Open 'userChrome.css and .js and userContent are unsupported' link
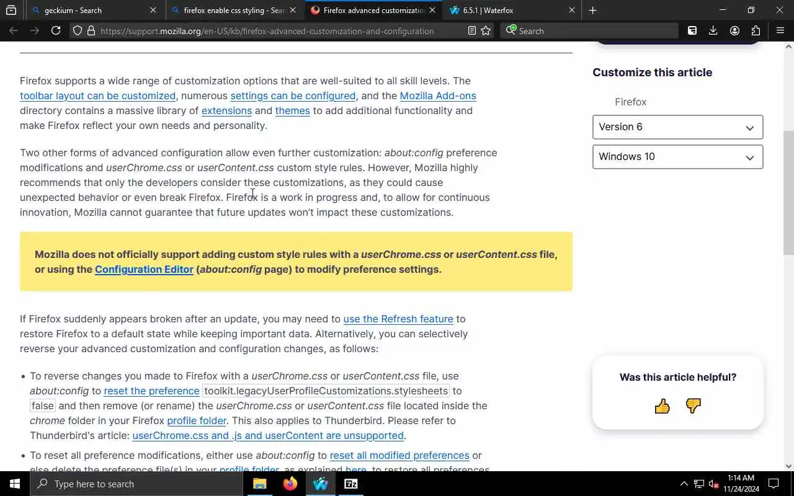 268,435
